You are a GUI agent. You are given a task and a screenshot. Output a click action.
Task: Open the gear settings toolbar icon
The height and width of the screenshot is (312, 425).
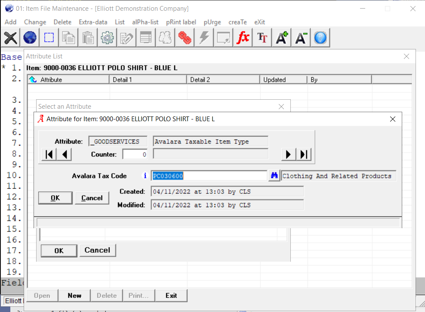point(108,38)
